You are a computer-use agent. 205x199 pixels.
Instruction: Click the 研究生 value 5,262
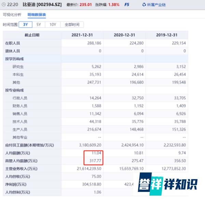pyautogui.click(x=96, y=67)
